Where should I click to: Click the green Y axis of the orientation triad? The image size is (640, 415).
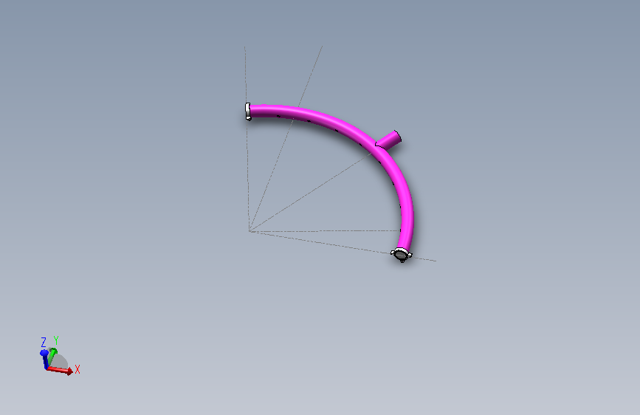[52, 357]
